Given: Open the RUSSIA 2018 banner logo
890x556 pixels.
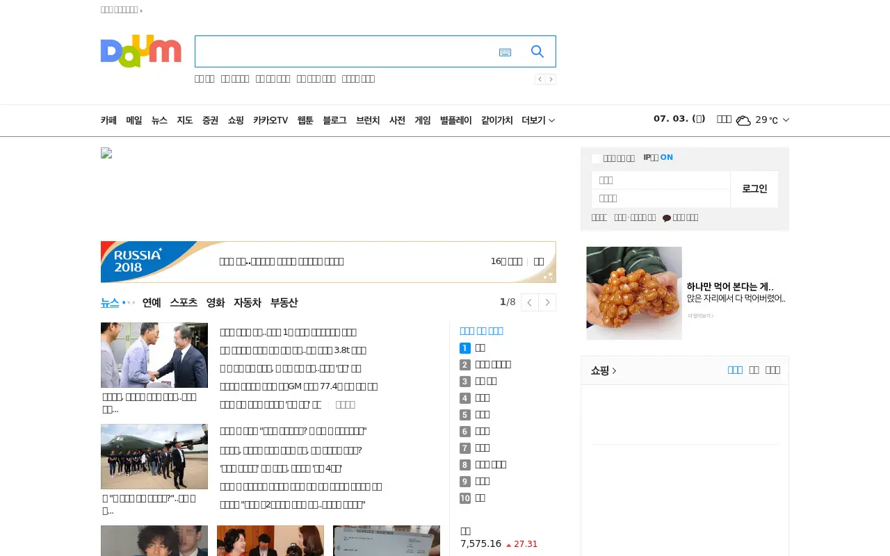Looking at the screenshot, I should tap(138, 261).
